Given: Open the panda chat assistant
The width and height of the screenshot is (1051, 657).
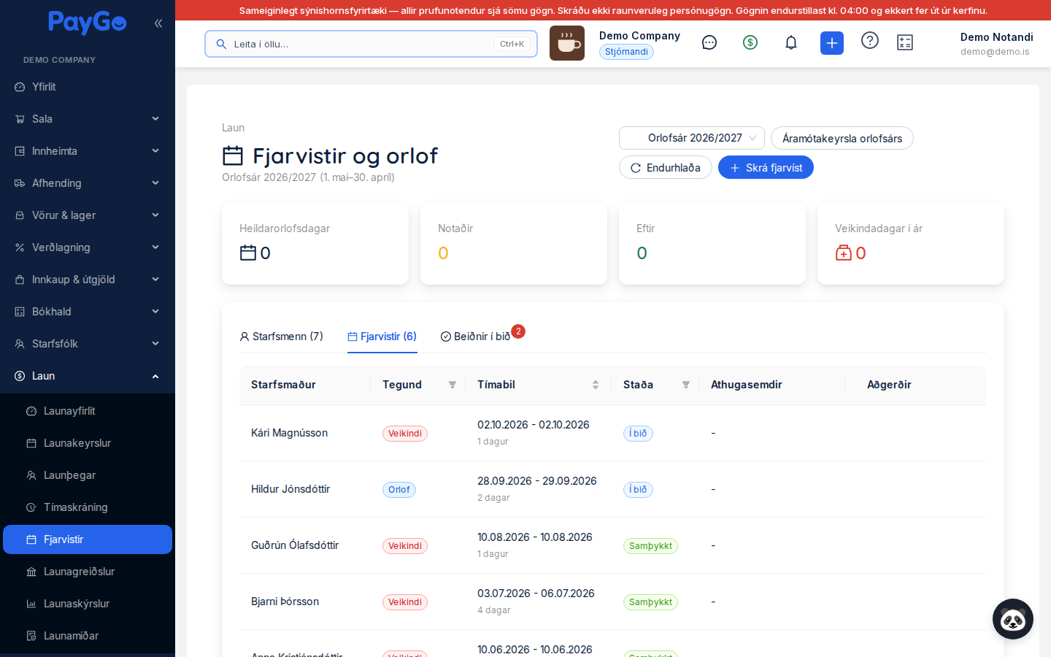Looking at the screenshot, I should coord(1013,619).
